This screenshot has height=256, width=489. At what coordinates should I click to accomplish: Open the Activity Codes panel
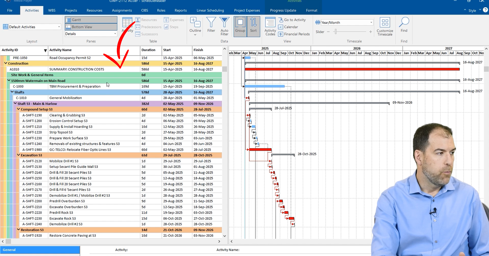point(270,26)
